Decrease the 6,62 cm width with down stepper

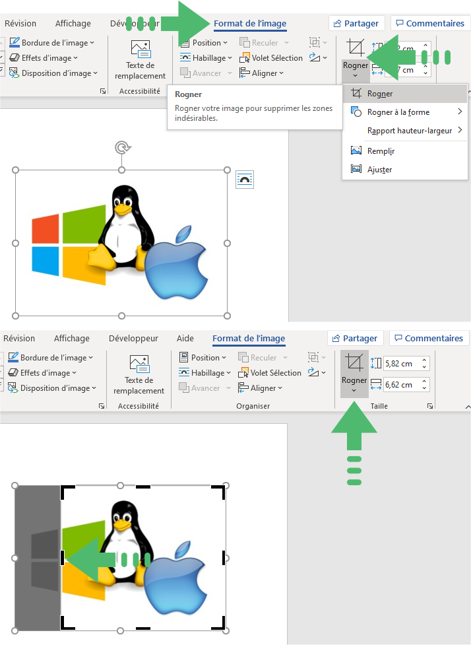(x=424, y=388)
